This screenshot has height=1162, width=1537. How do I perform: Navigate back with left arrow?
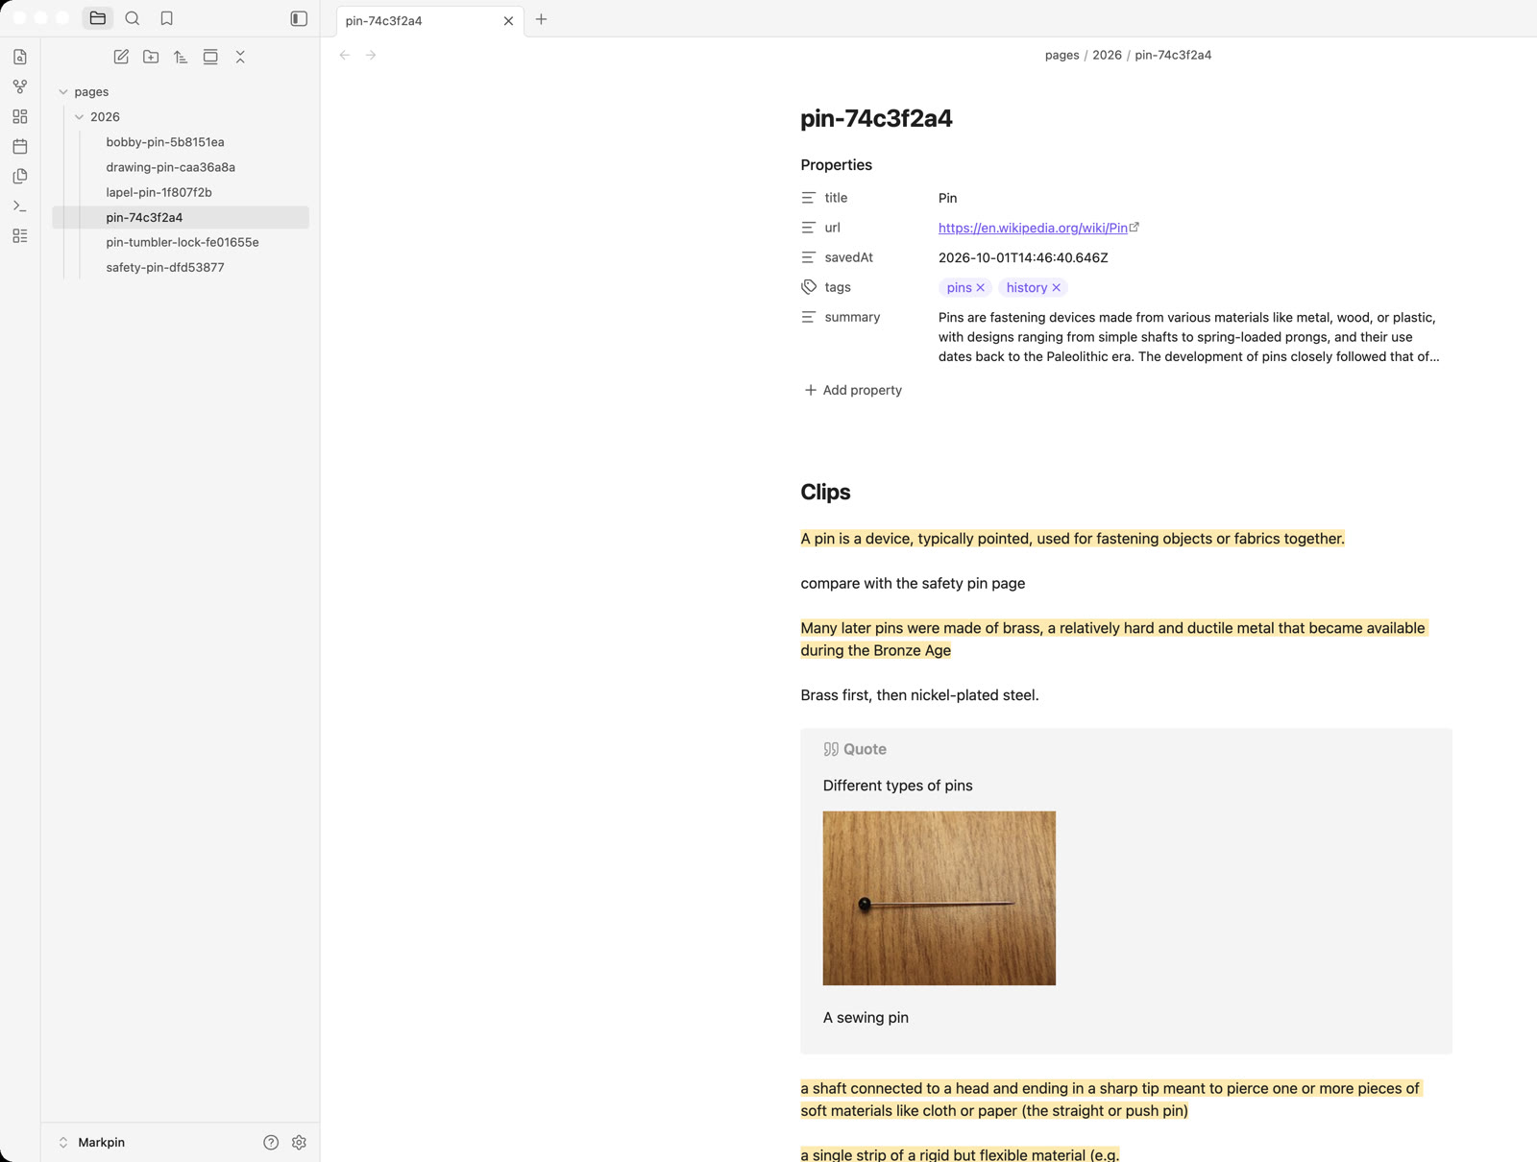pyautogui.click(x=345, y=55)
